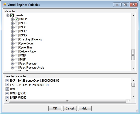Click the horizontal scrollbar thumb

pos(67,101)
